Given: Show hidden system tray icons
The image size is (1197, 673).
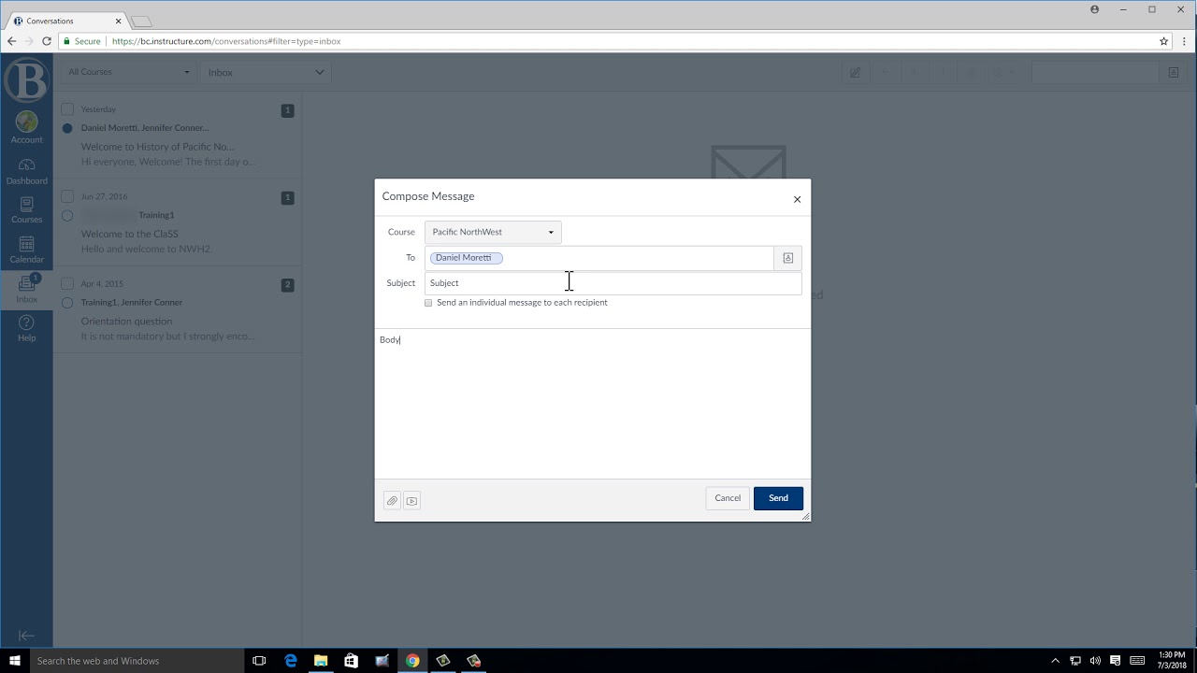Looking at the screenshot, I should click(x=1055, y=661).
